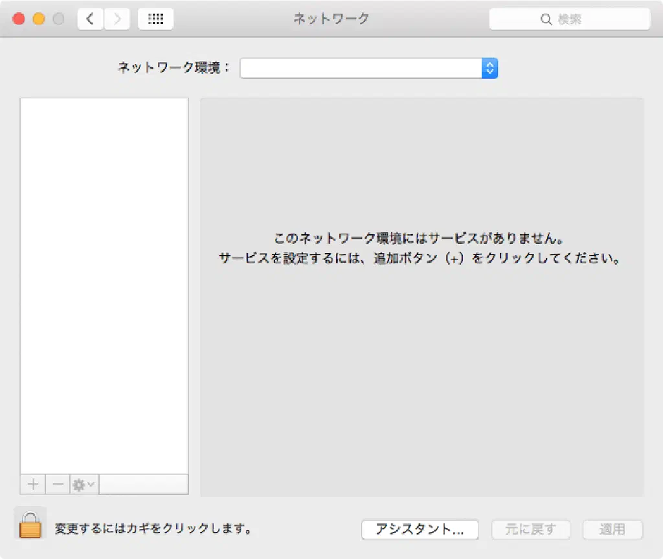
Task: Click the 変更するにはカギをクリックします text
Action: coord(153,529)
